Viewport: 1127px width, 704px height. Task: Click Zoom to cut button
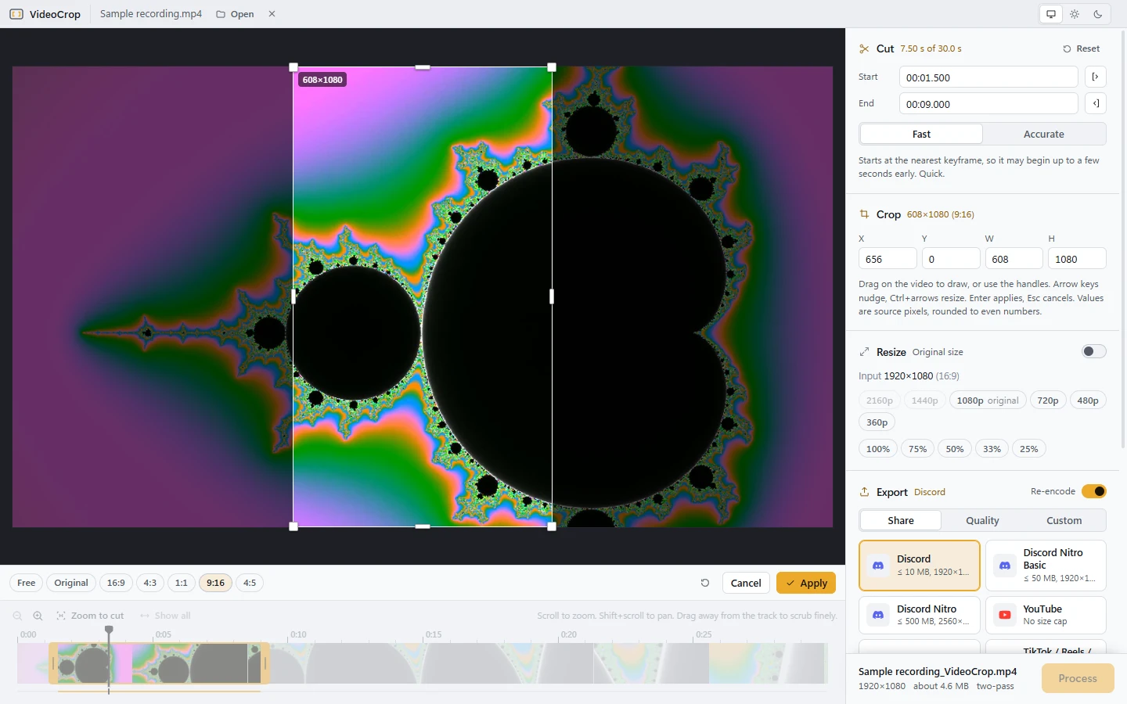click(90, 616)
